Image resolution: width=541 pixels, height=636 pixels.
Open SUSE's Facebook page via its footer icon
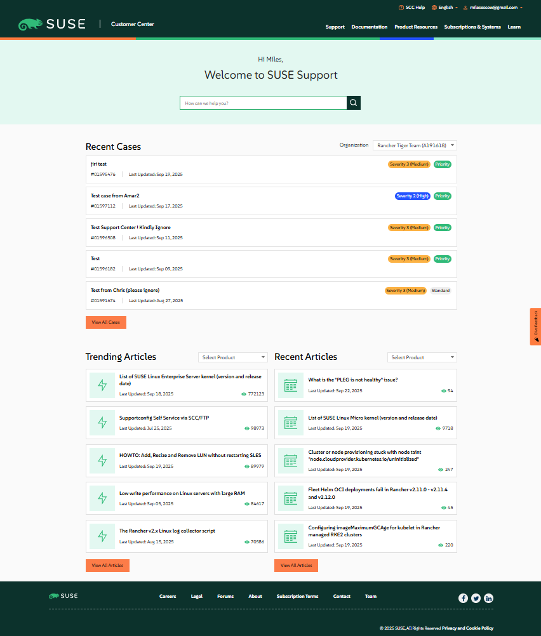pyautogui.click(x=463, y=598)
